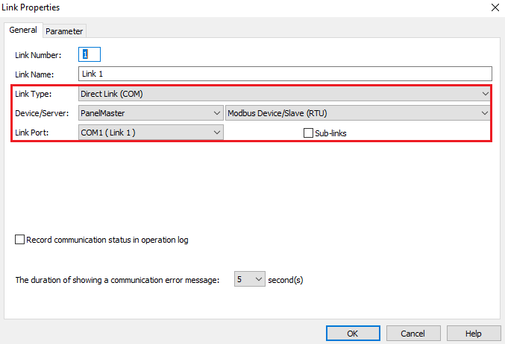
Task: Check Record communication status in operation log
Action: click(19, 240)
